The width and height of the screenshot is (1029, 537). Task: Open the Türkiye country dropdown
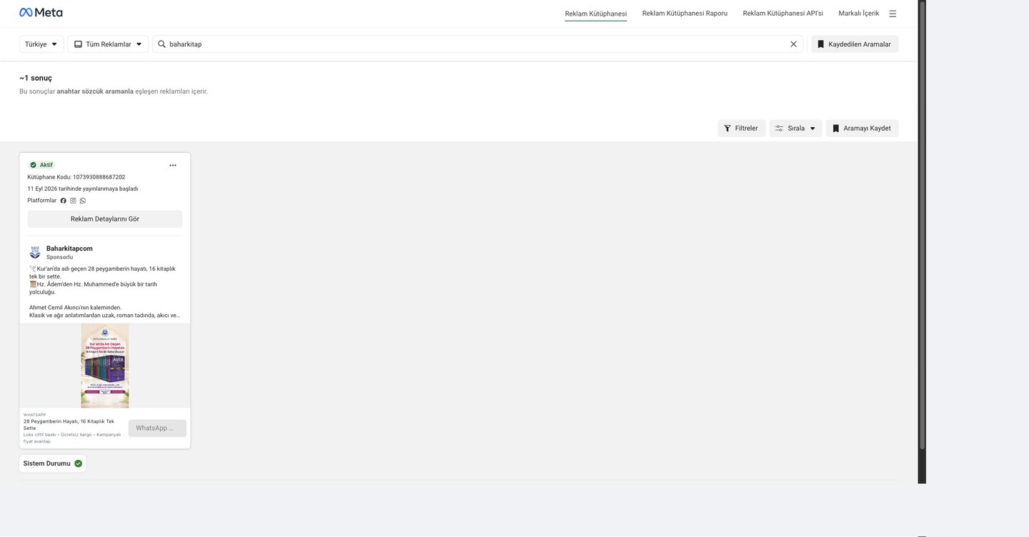[41, 44]
